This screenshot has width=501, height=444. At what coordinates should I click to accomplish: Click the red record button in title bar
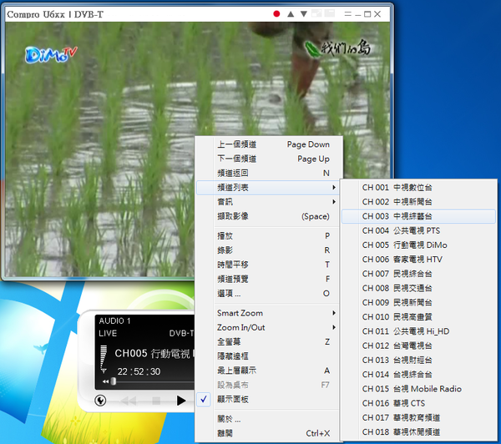276,13
